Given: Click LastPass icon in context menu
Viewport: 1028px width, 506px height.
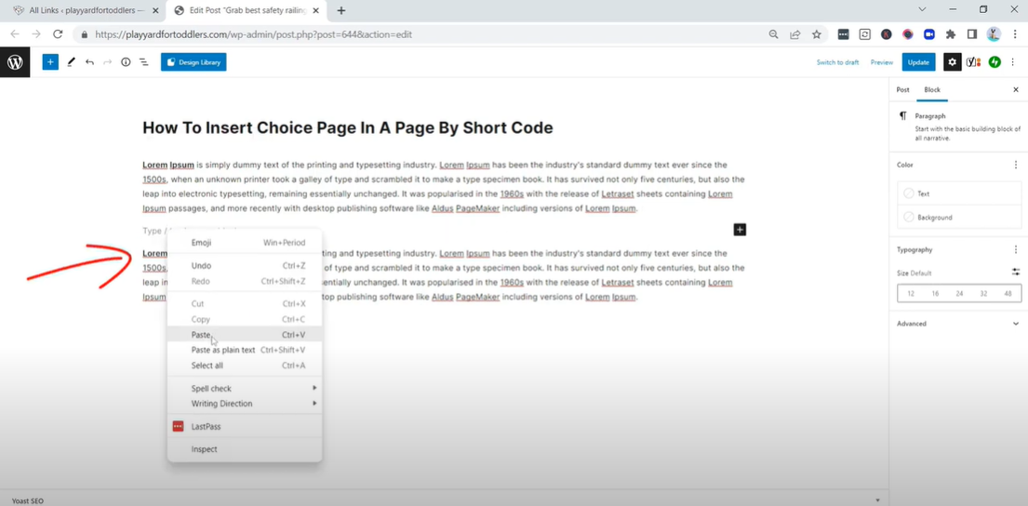Looking at the screenshot, I should click(x=178, y=427).
